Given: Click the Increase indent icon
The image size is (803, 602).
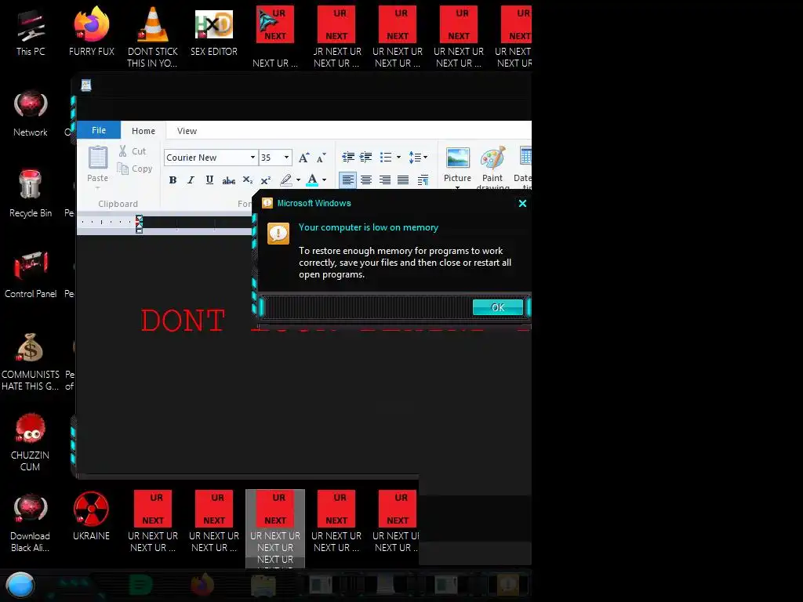Looking at the screenshot, I should click(365, 157).
